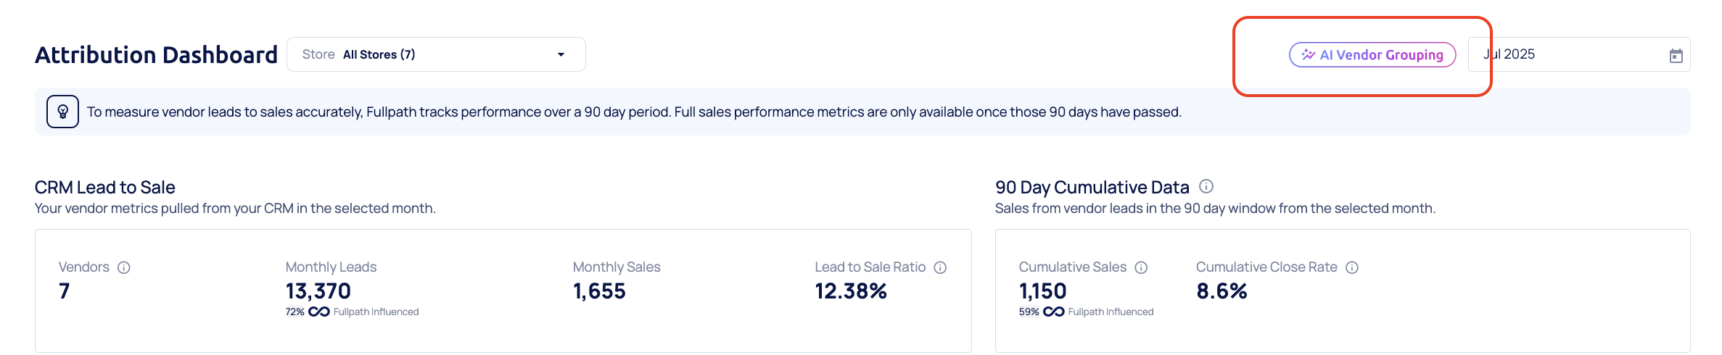Viewport: 1722px width, 355px height.
Task: Click the Jul 2025 date field
Action: 1567,54
